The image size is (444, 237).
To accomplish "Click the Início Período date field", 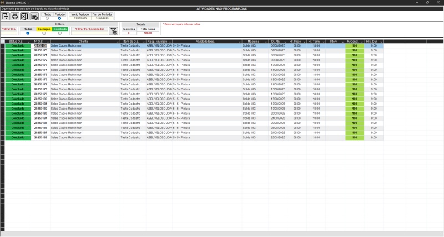I will [x=79, y=18].
